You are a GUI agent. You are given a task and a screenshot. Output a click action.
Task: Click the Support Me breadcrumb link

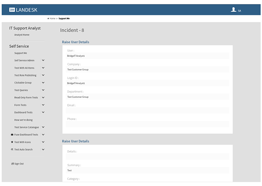pos(64,19)
